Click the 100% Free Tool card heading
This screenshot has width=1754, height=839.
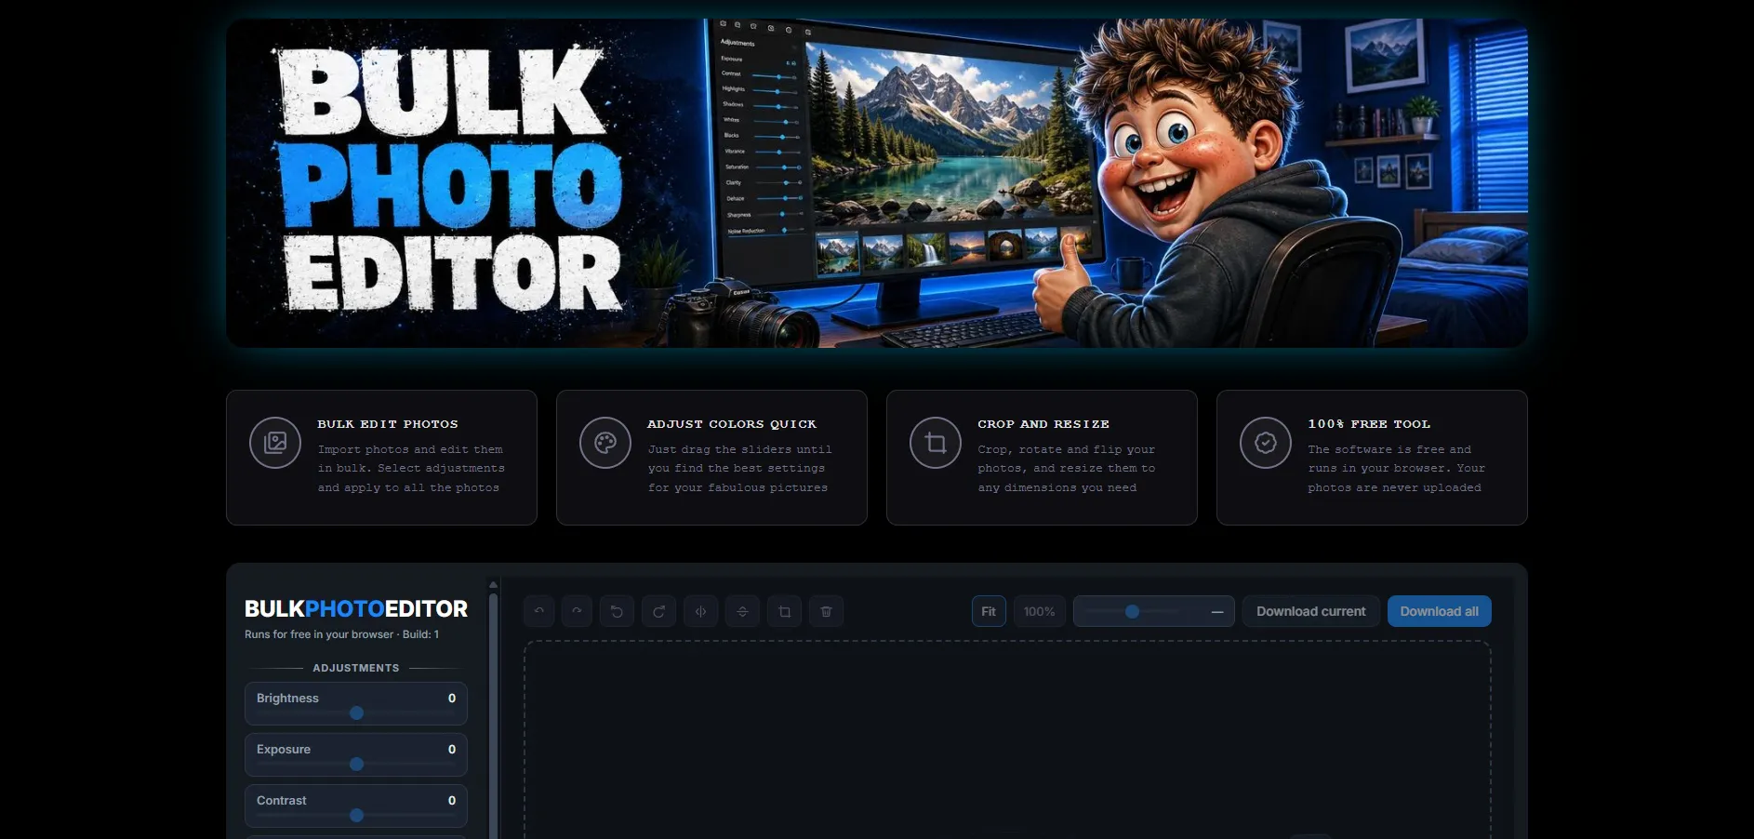[1369, 424]
